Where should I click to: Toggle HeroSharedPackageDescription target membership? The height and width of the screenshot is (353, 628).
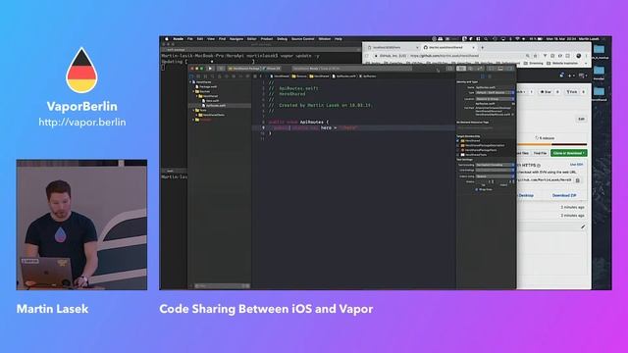coord(457,145)
